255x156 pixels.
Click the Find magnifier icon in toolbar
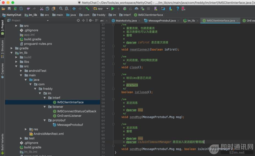[x=61, y=9]
